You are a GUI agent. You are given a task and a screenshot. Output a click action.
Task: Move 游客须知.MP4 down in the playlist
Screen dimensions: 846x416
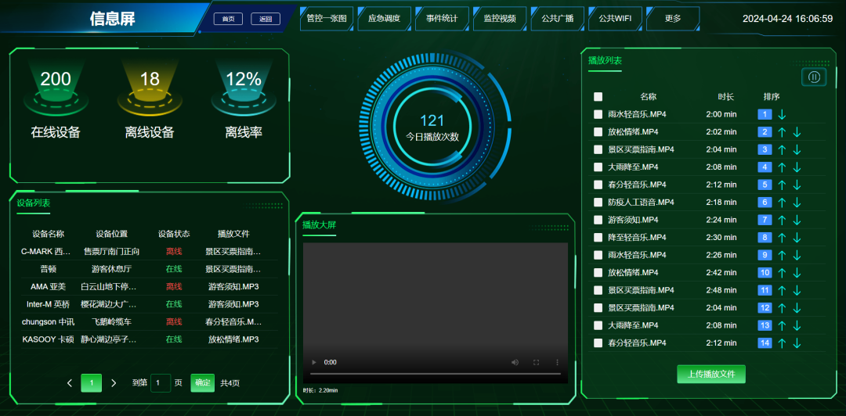tap(797, 221)
